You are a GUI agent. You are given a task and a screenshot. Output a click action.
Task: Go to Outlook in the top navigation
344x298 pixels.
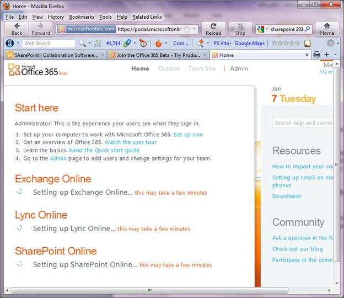pyautogui.click(x=169, y=68)
